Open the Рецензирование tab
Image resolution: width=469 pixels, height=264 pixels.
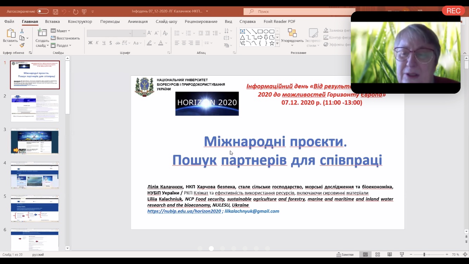tap(201, 21)
